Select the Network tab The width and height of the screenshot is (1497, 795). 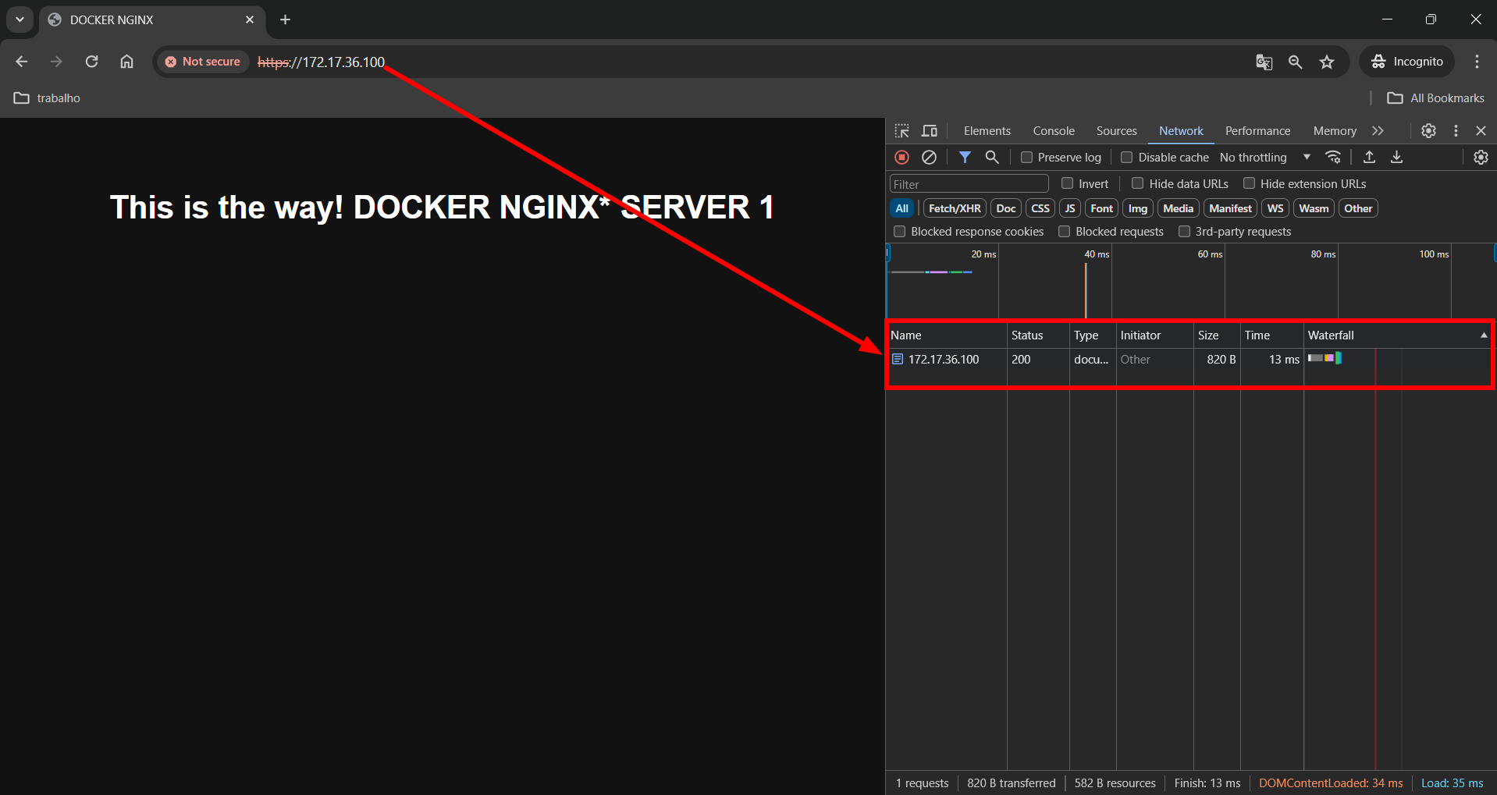1181,131
